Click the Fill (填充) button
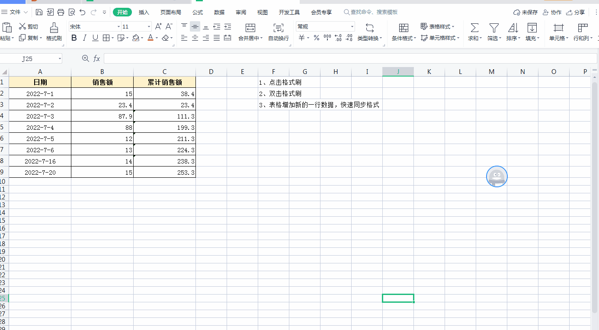Screen dimensions: 599x330 [532, 32]
